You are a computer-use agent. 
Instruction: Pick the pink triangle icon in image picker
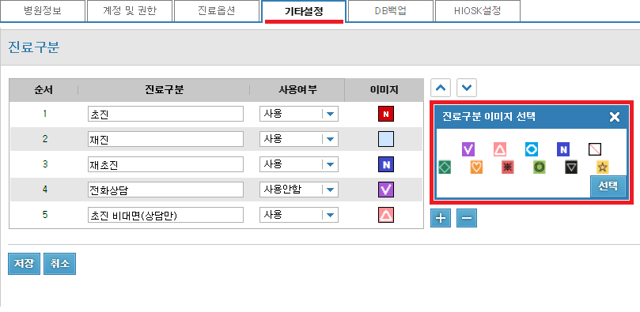[500, 149]
